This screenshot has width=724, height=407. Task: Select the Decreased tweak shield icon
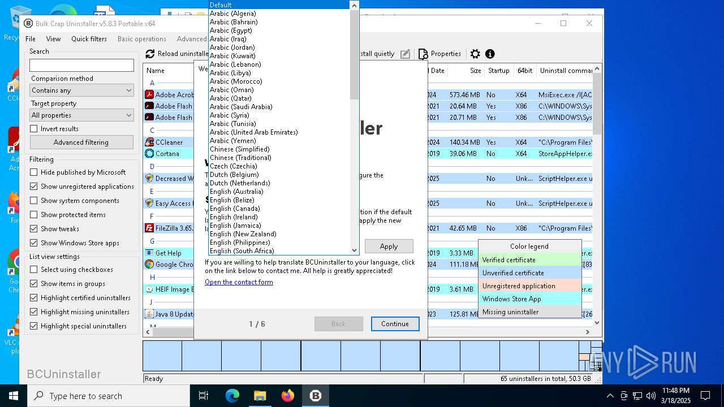click(x=149, y=179)
